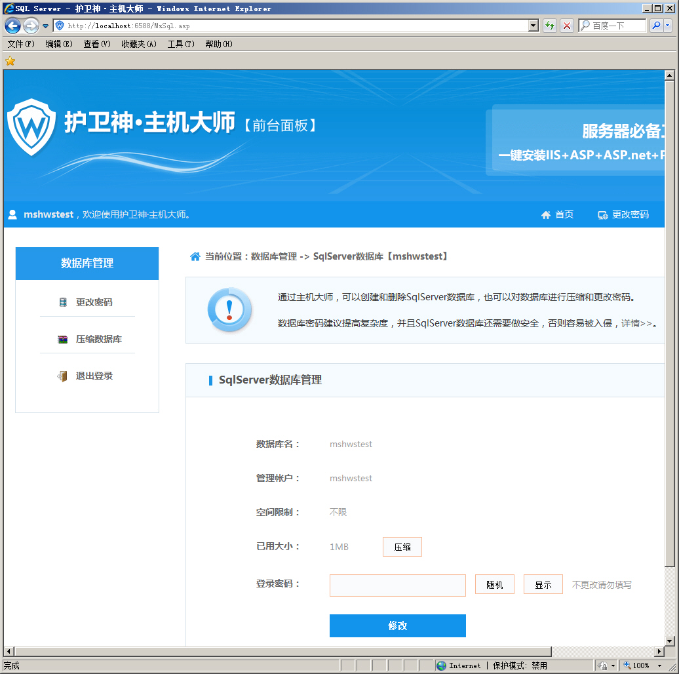Click inside the 登录密码 input field

397,585
